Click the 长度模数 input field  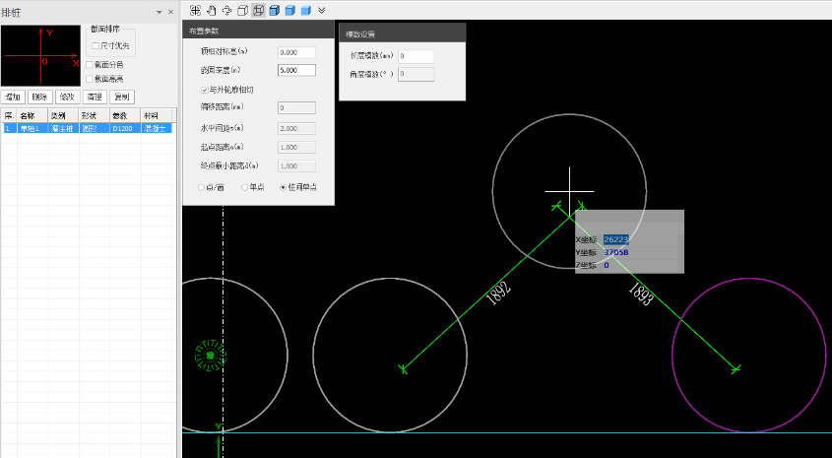pyautogui.click(x=416, y=56)
